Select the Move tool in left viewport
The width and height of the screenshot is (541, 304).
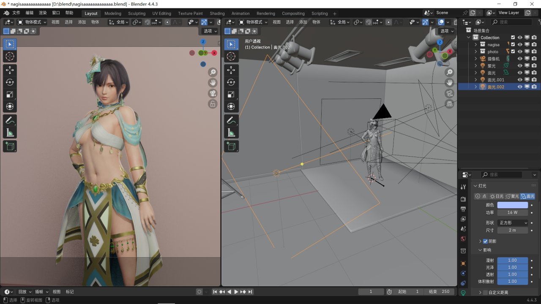click(10, 70)
